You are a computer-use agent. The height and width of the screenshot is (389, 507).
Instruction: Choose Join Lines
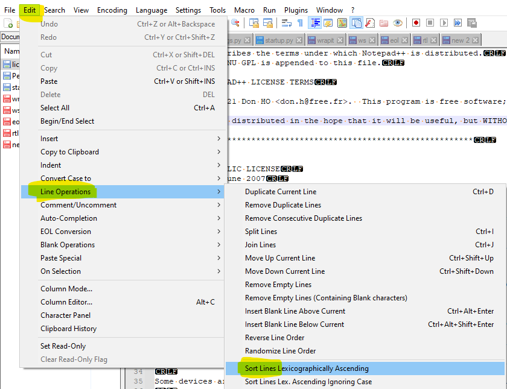[x=365, y=245]
